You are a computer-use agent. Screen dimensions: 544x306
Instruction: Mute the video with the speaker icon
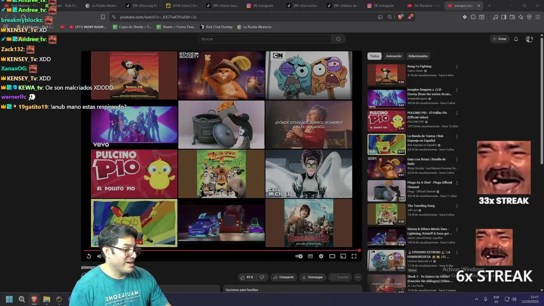click(99, 256)
